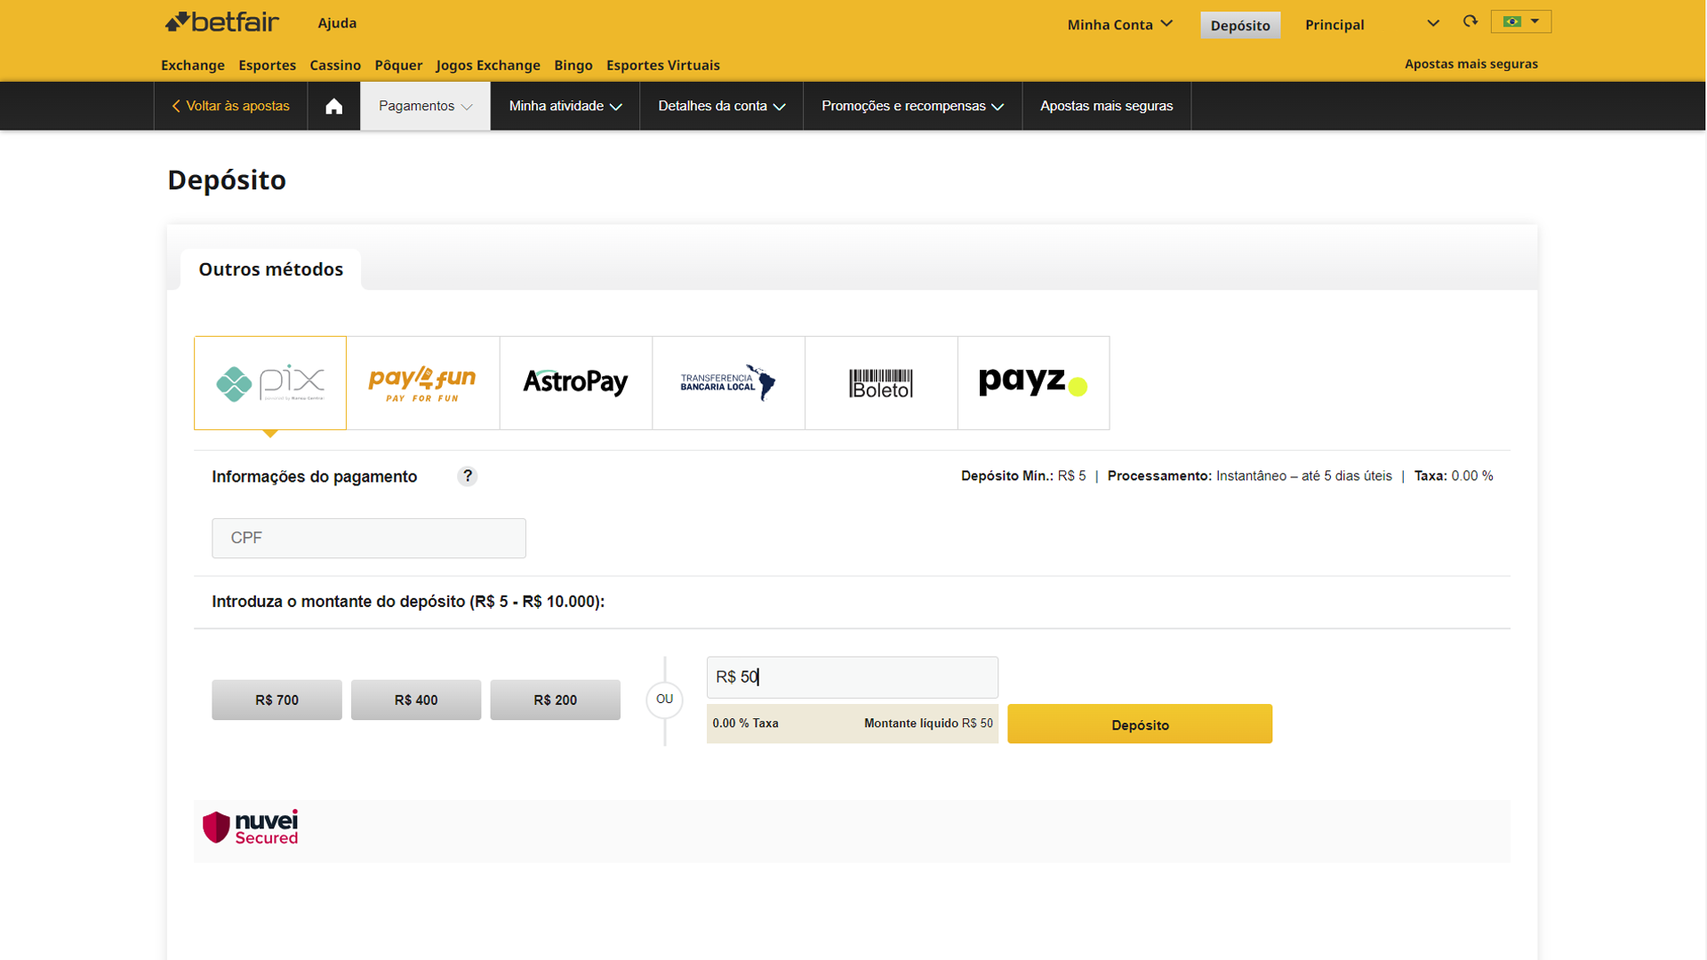
Task: Open the Pagamentos menu
Action: point(425,107)
